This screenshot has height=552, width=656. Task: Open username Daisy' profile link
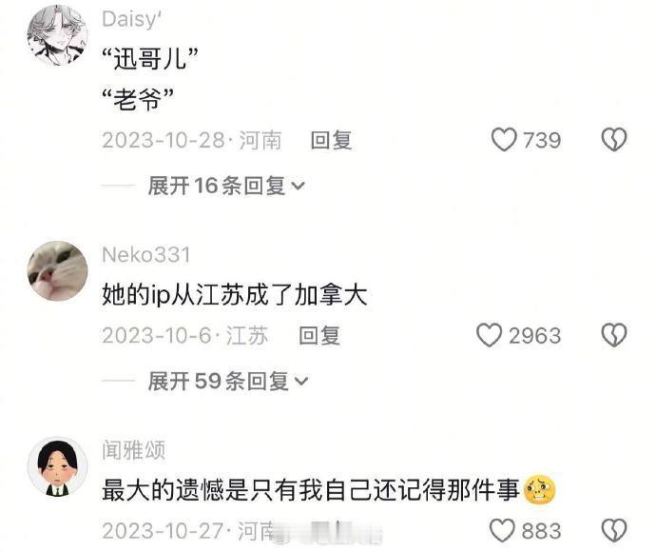pos(132,19)
